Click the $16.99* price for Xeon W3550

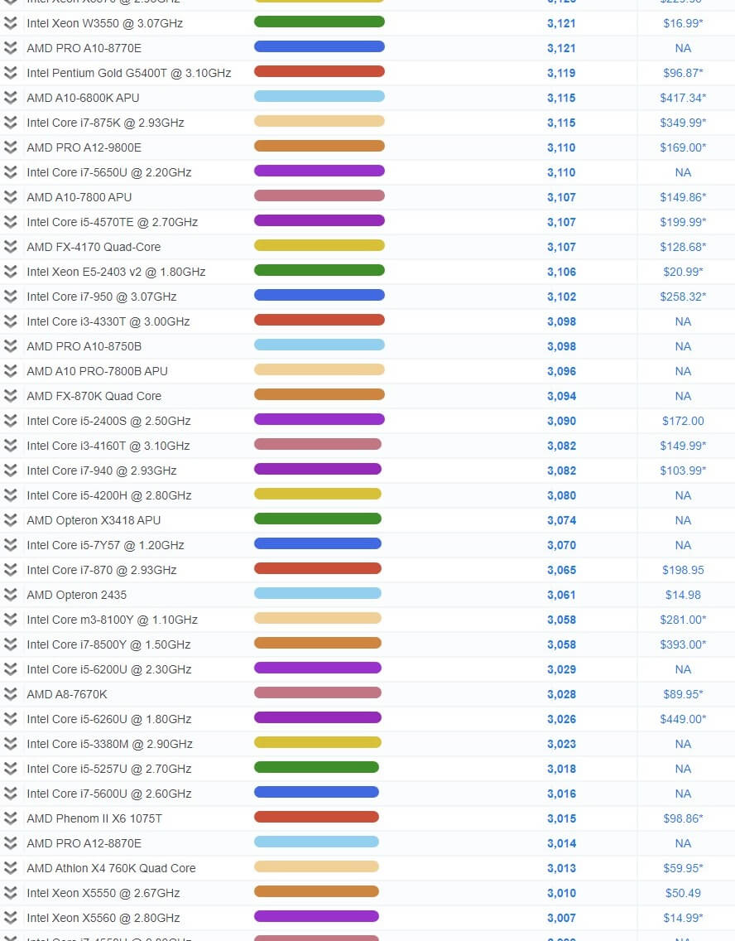pyautogui.click(x=683, y=23)
